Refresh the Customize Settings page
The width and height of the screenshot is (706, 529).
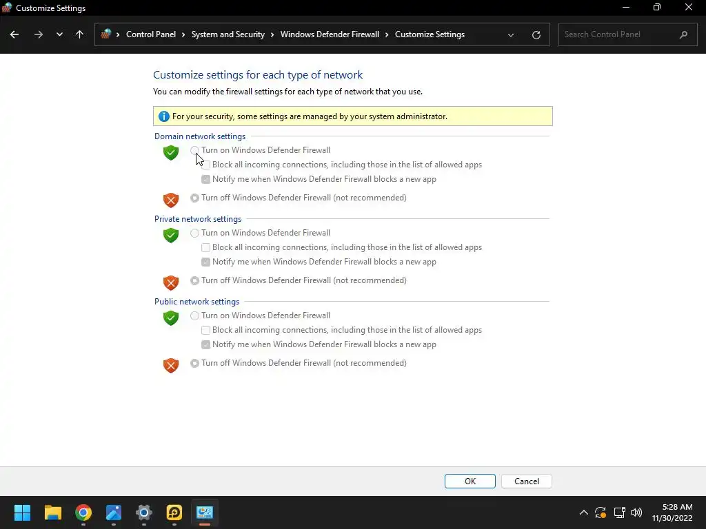(536, 34)
